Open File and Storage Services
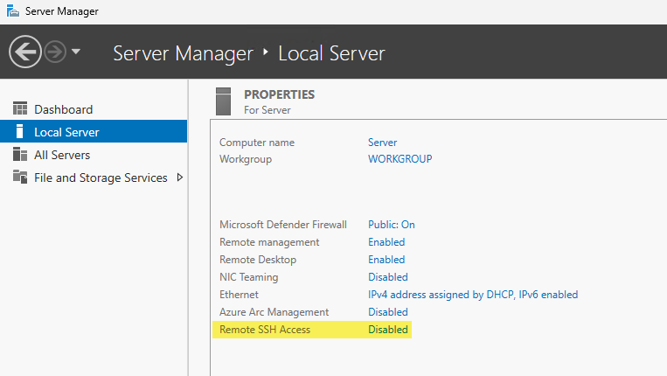 point(101,178)
